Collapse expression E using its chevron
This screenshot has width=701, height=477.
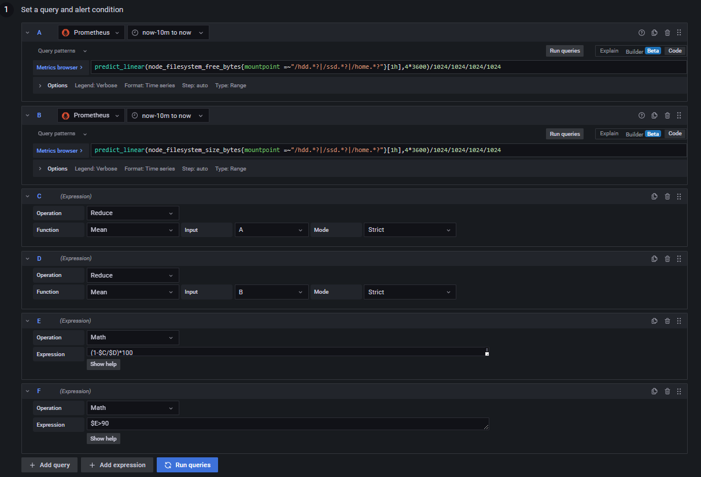click(27, 320)
